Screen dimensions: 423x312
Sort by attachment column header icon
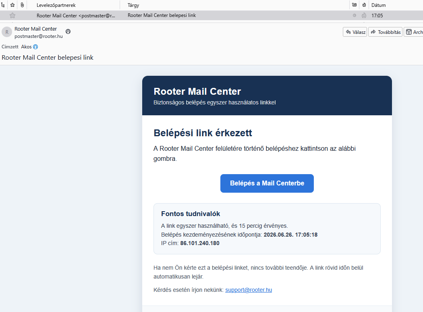[x=22, y=5]
